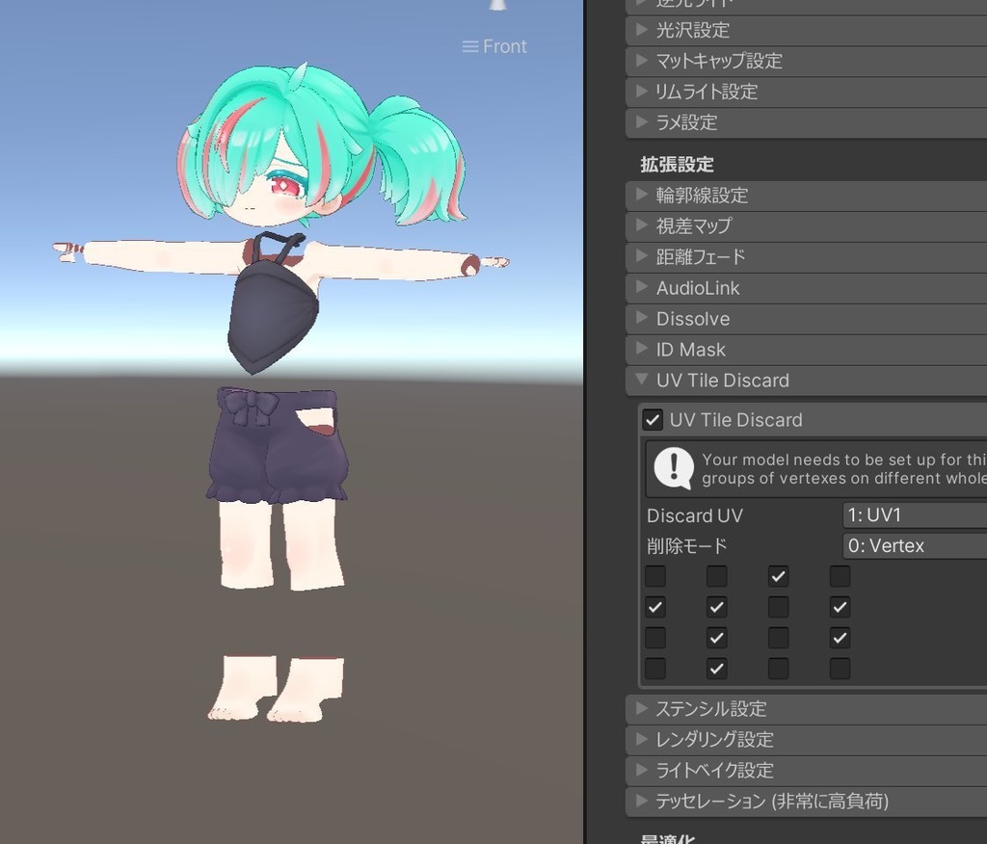The width and height of the screenshot is (987, 844).
Task: Expand the 光沢設定 section
Action: click(x=642, y=30)
